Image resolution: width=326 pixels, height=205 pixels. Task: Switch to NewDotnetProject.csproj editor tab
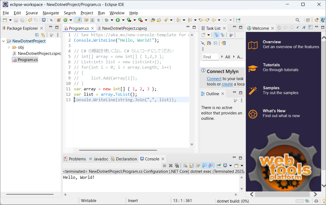[122, 28]
